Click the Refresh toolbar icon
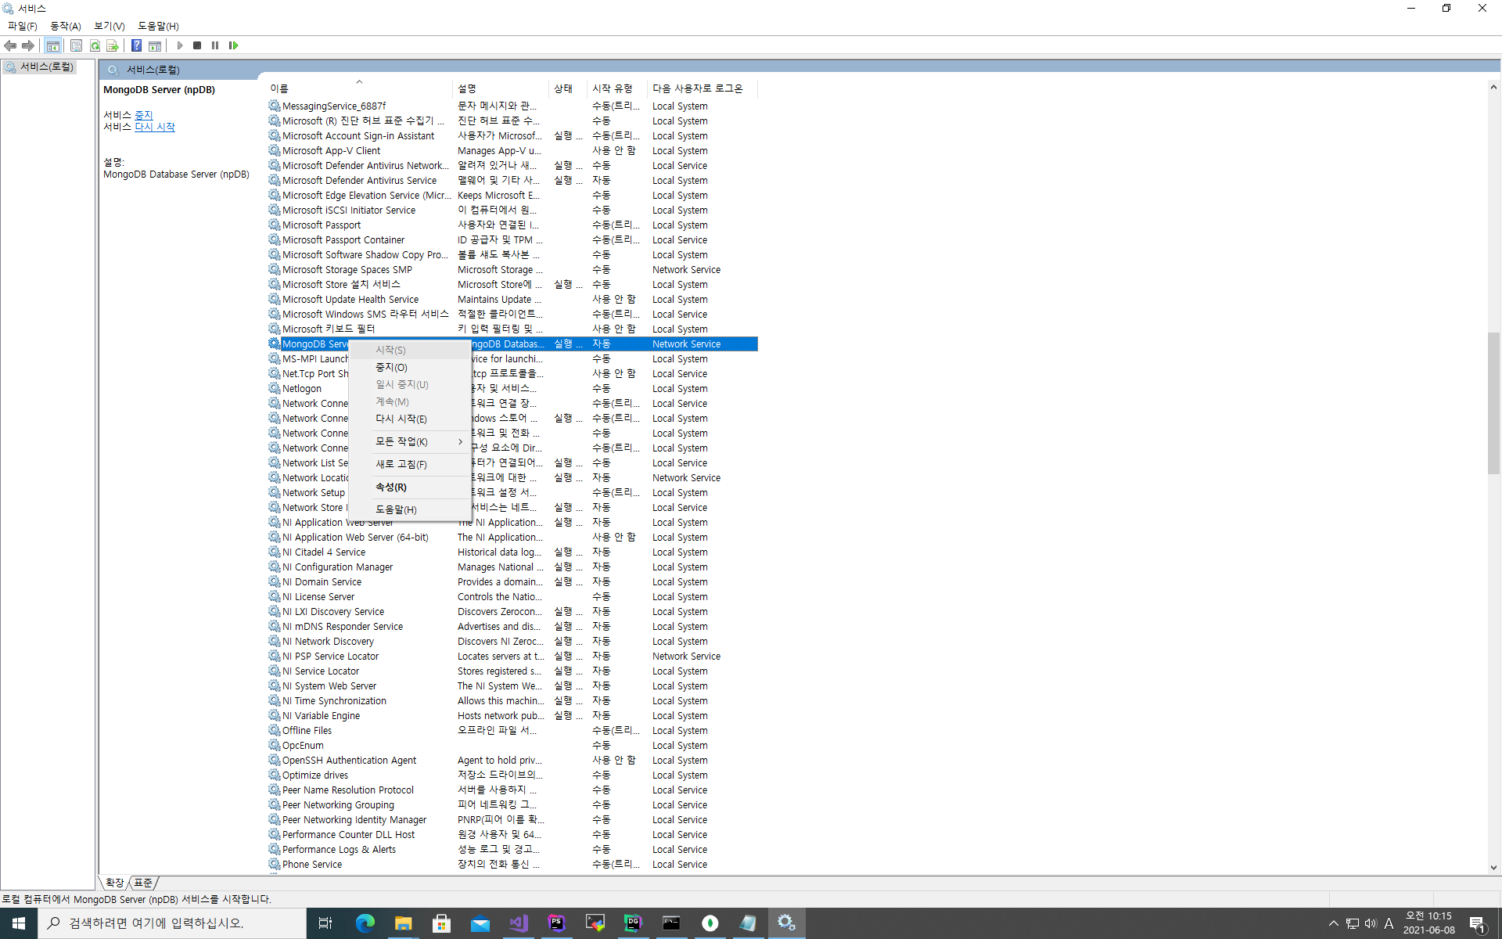The width and height of the screenshot is (1502, 939). pyautogui.click(x=95, y=45)
